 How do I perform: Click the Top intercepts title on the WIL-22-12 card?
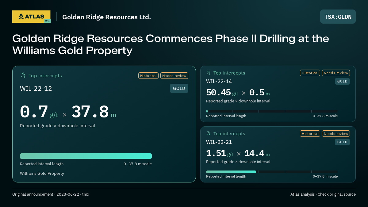(x=45, y=75)
